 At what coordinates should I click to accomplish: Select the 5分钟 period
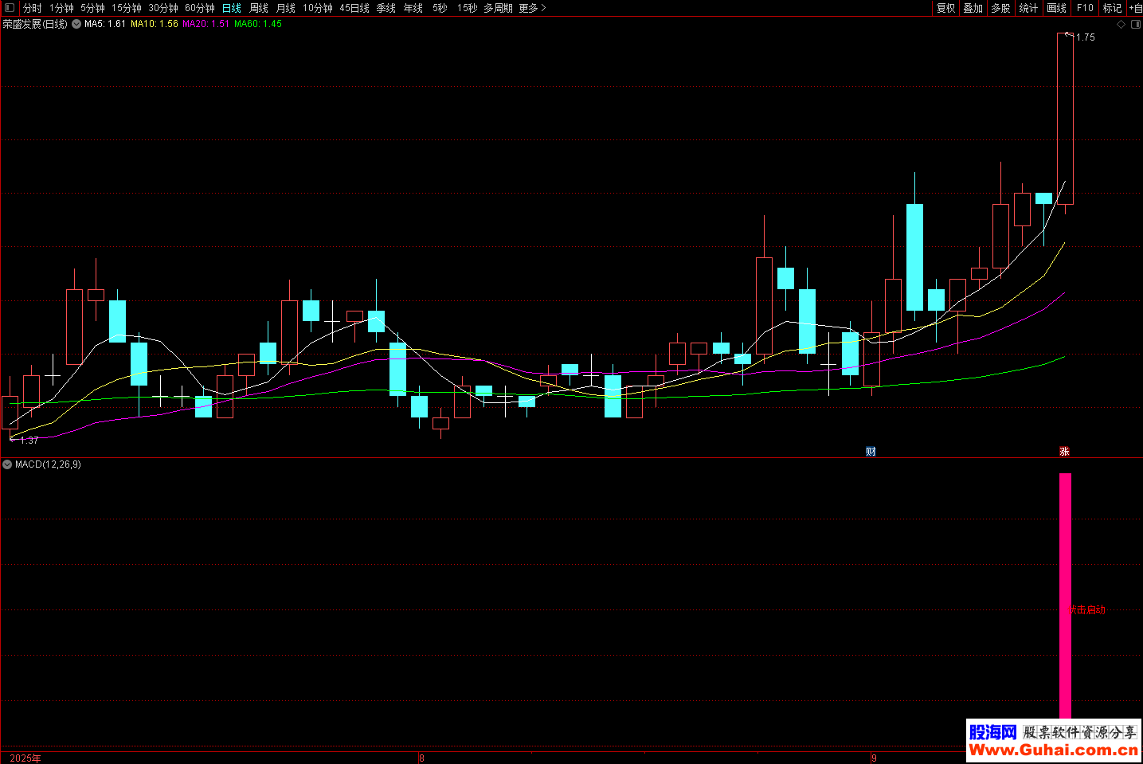click(92, 8)
